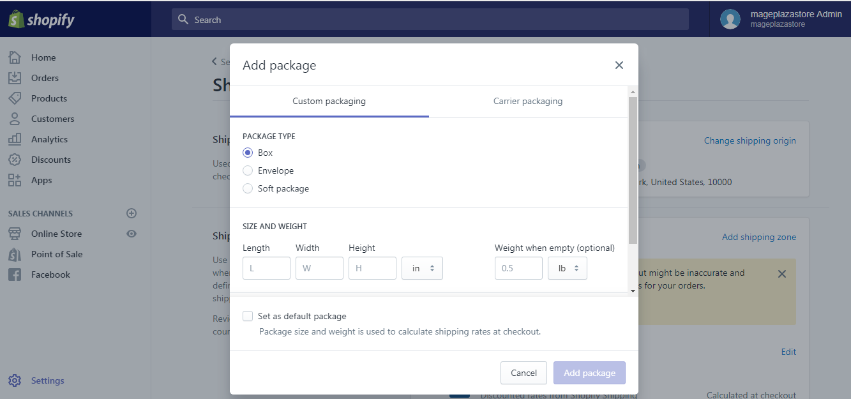Viewport: 851px width, 399px height.
Task: Click the Cancel button
Action: 524,373
